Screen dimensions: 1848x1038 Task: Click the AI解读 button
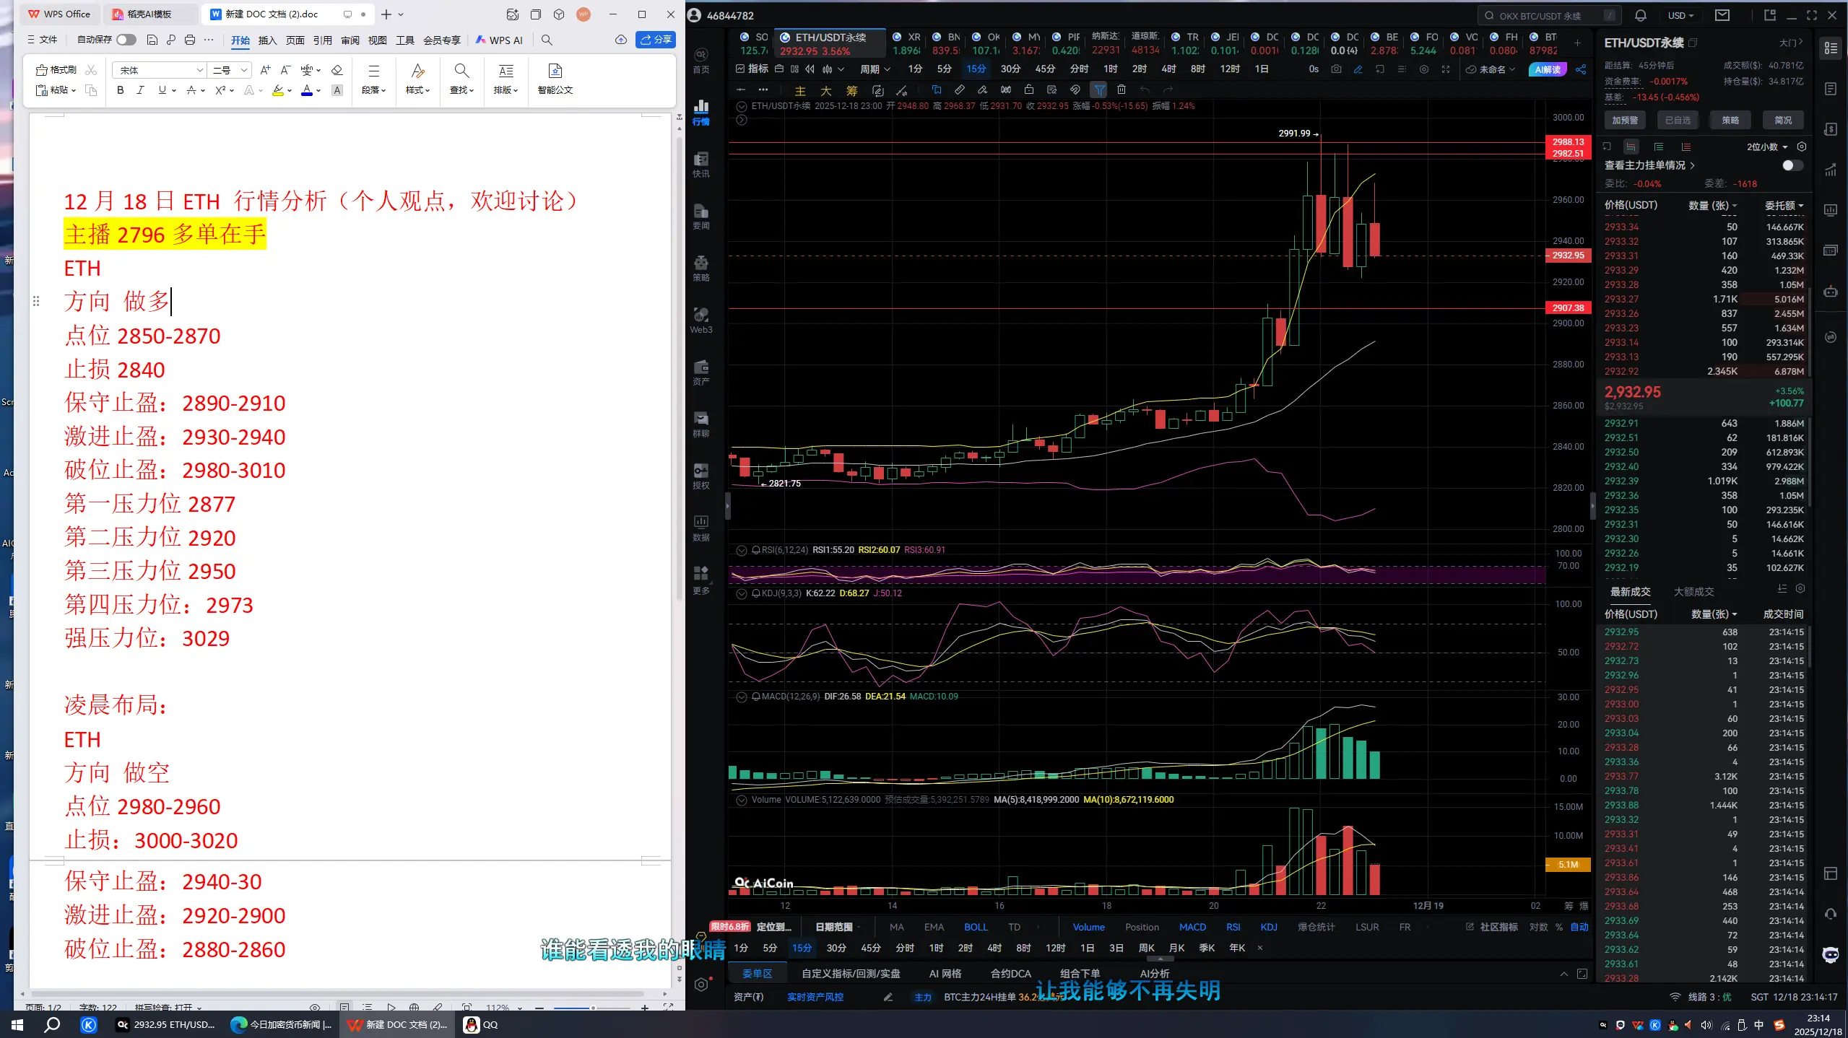1547,69
